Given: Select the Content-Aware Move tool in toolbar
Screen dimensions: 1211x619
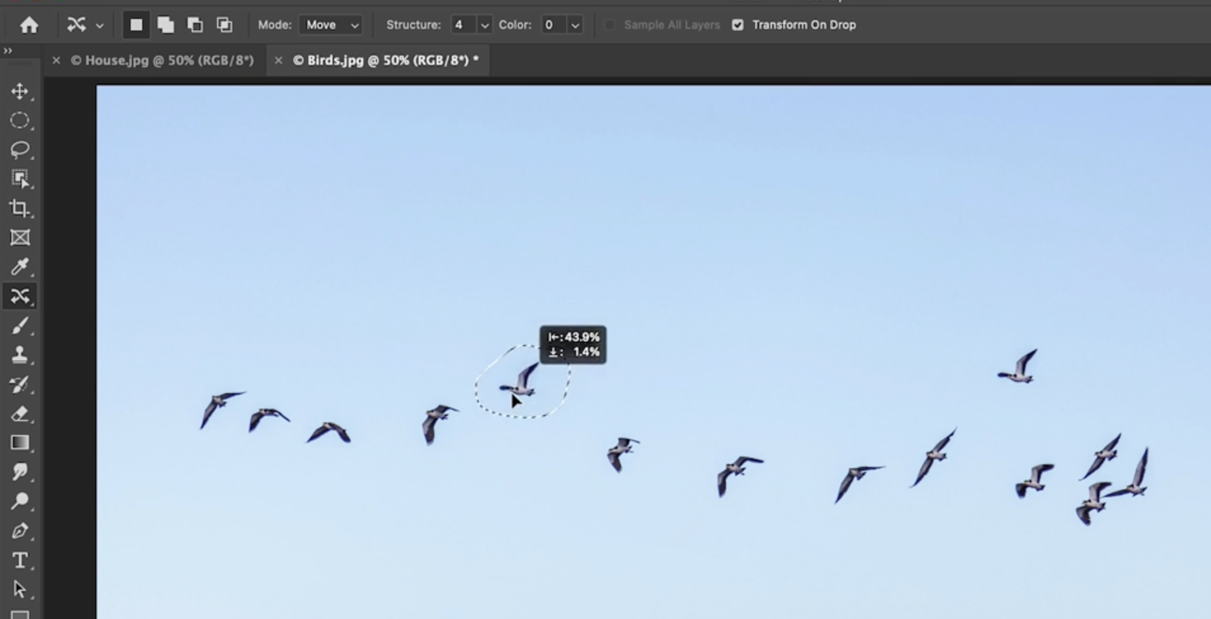Looking at the screenshot, I should pos(20,296).
